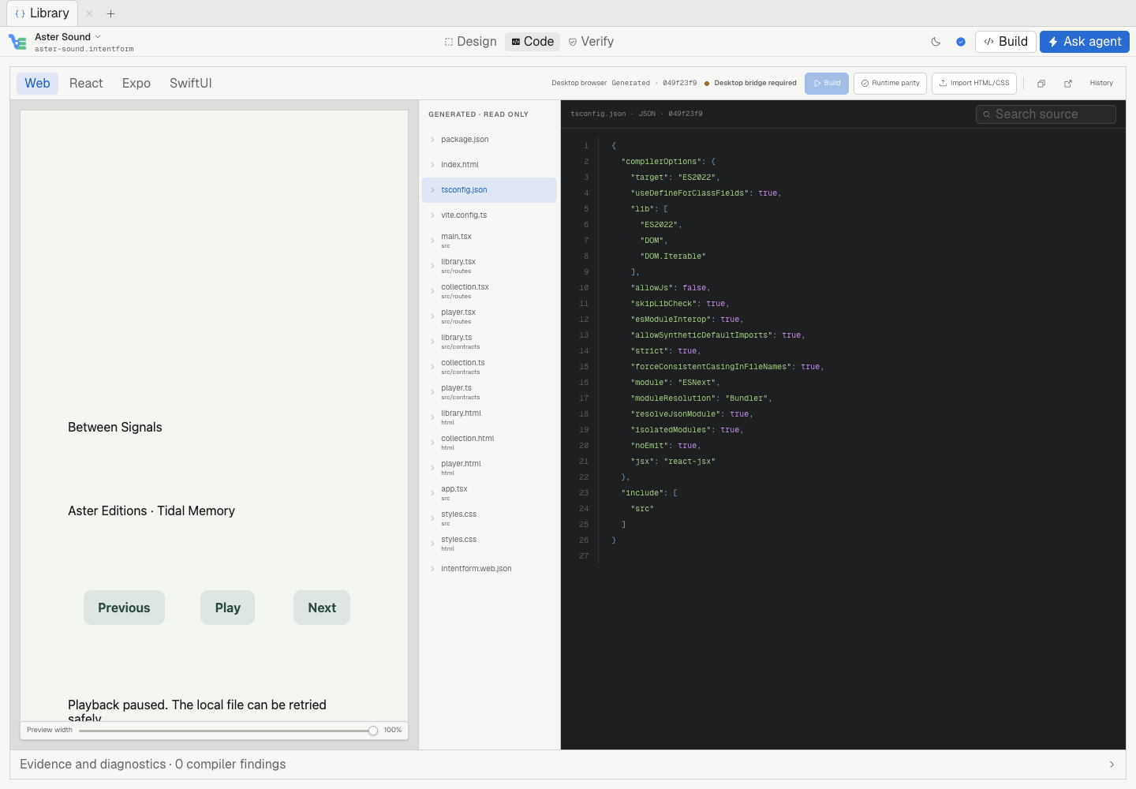1136x789 pixels.
Task: Open library.html file
Action: click(489, 417)
